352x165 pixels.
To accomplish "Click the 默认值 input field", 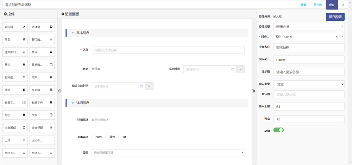I will click(309, 94).
